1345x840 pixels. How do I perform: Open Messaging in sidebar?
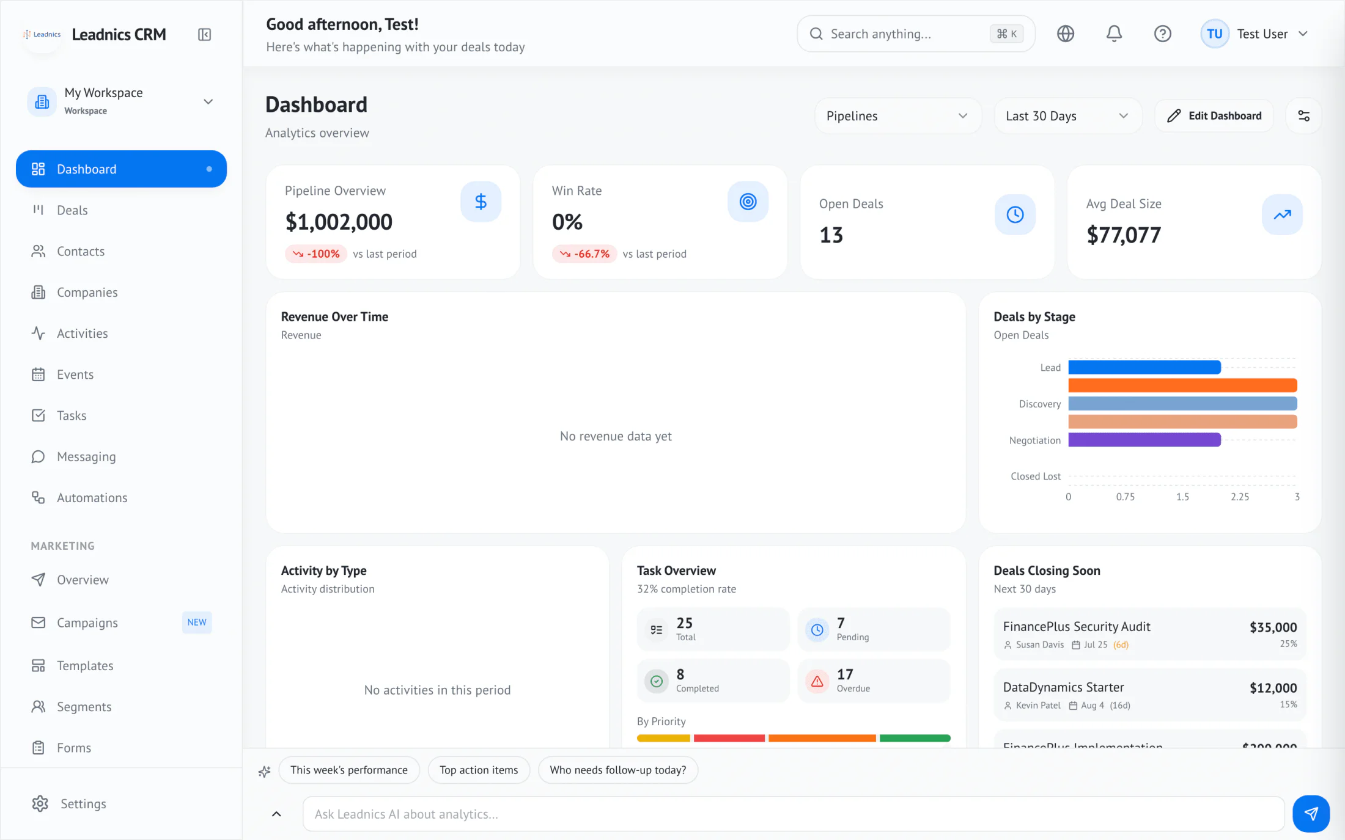pyautogui.click(x=121, y=456)
